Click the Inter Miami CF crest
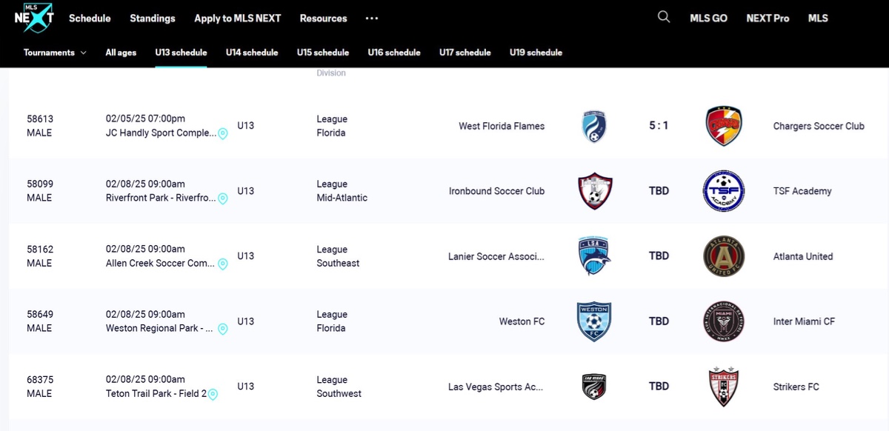889x431 pixels. pyautogui.click(x=724, y=321)
